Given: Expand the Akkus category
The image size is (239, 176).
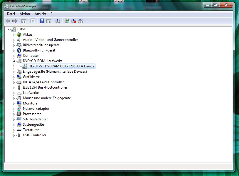Looking at the screenshot, I should [x=14, y=35].
